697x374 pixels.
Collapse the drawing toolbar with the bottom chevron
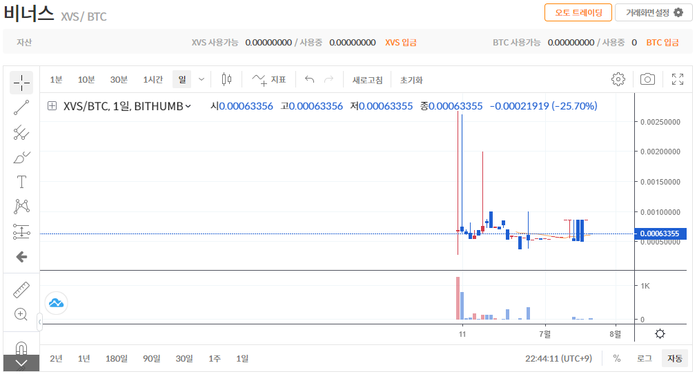click(21, 364)
